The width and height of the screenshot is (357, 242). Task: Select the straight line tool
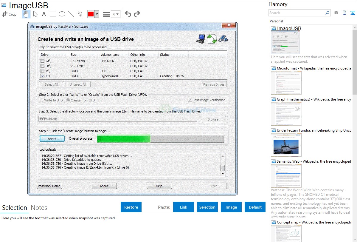[71, 14]
